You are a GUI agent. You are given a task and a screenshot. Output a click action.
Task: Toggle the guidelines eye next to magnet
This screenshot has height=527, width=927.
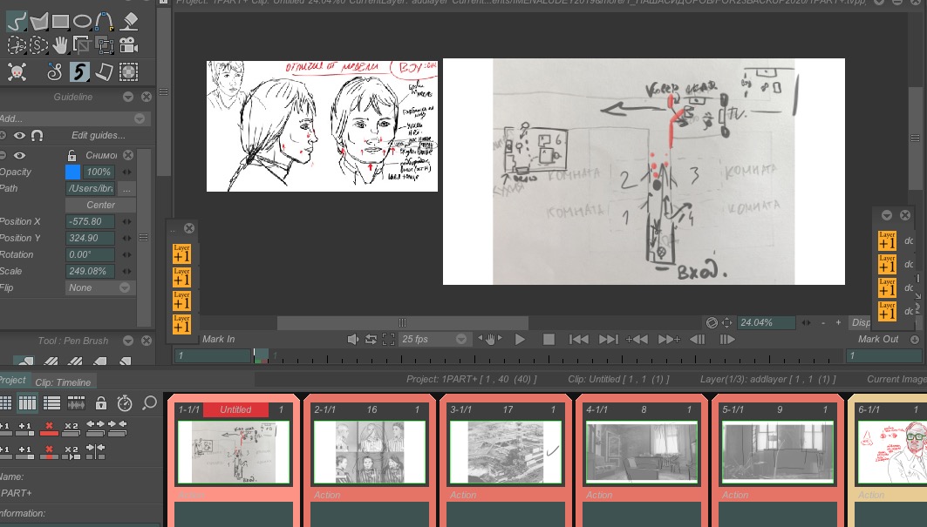click(19, 135)
